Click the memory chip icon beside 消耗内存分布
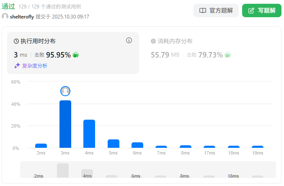Image resolution: width=284 pixels, height=186 pixels. (153, 41)
